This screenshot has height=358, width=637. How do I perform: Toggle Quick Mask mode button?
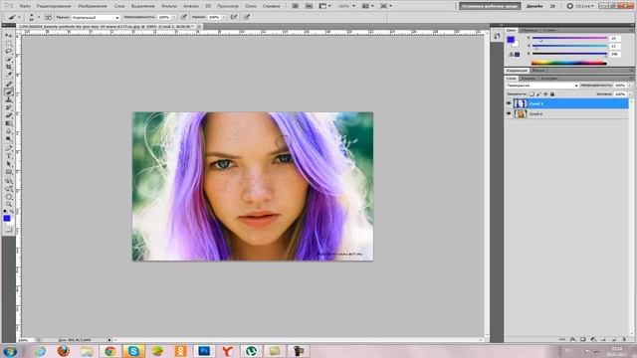[9, 230]
